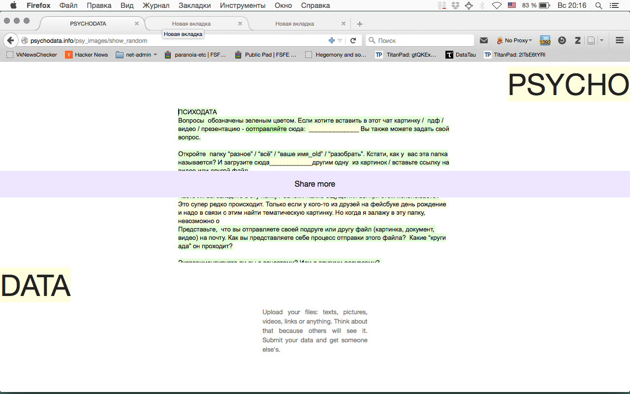Open the Файл menu
The image size is (630, 394).
coord(68,5)
